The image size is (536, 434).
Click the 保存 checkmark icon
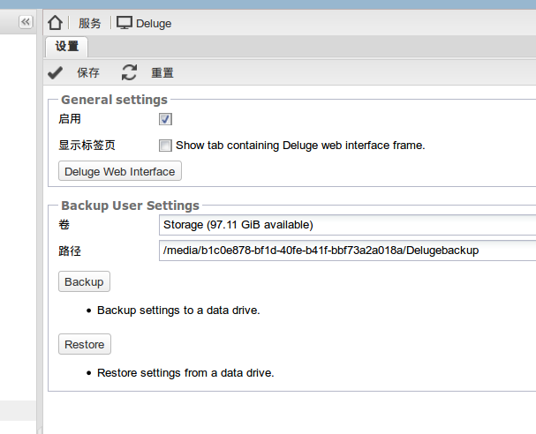pyautogui.click(x=56, y=72)
